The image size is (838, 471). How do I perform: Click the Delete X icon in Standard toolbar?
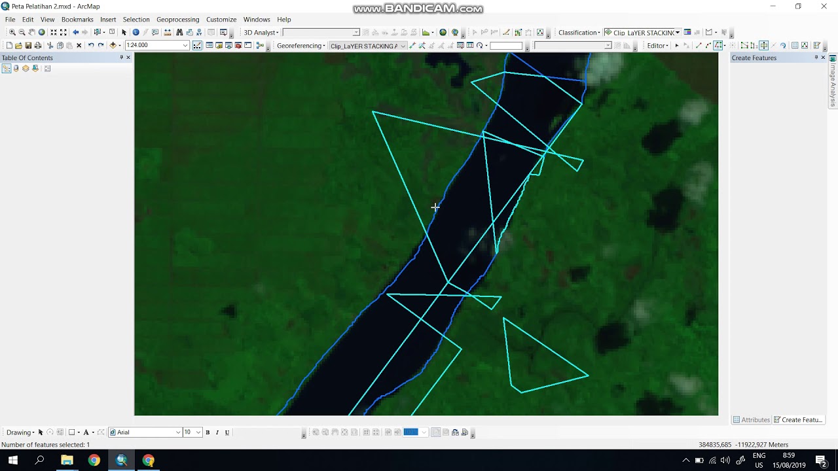(79, 45)
